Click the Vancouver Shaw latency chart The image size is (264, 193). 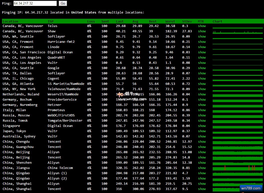237,32
